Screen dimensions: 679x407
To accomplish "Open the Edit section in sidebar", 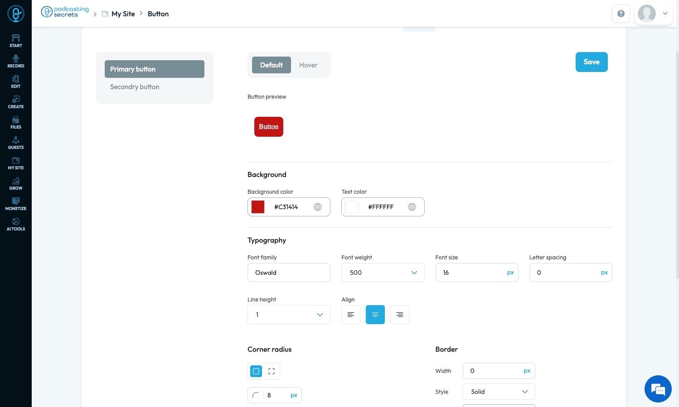I will pyautogui.click(x=16, y=81).
